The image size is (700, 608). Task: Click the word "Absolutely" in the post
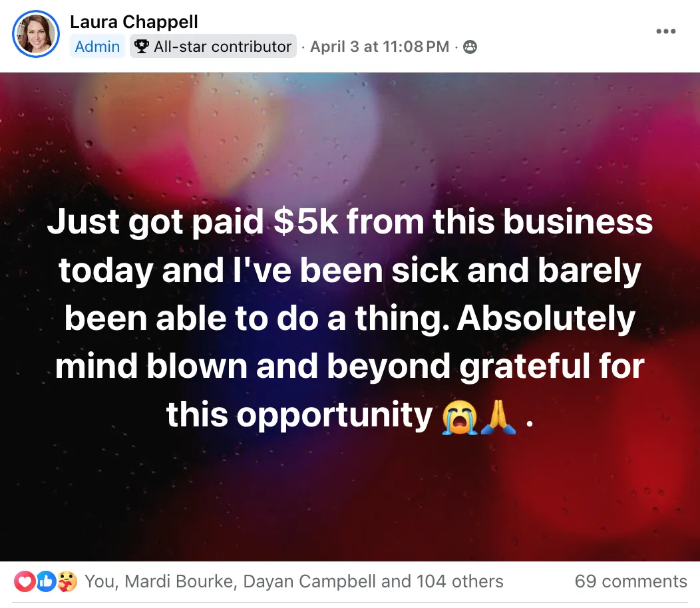546,319
